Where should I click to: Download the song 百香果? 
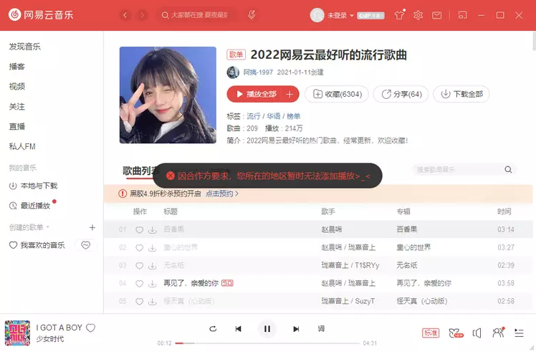152,229
